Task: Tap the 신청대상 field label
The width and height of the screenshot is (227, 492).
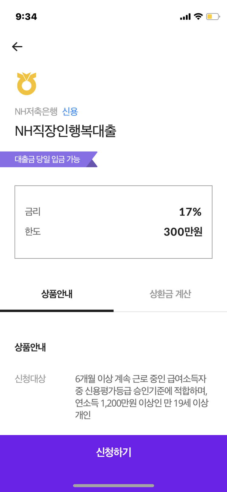Action: coord(30,379)
